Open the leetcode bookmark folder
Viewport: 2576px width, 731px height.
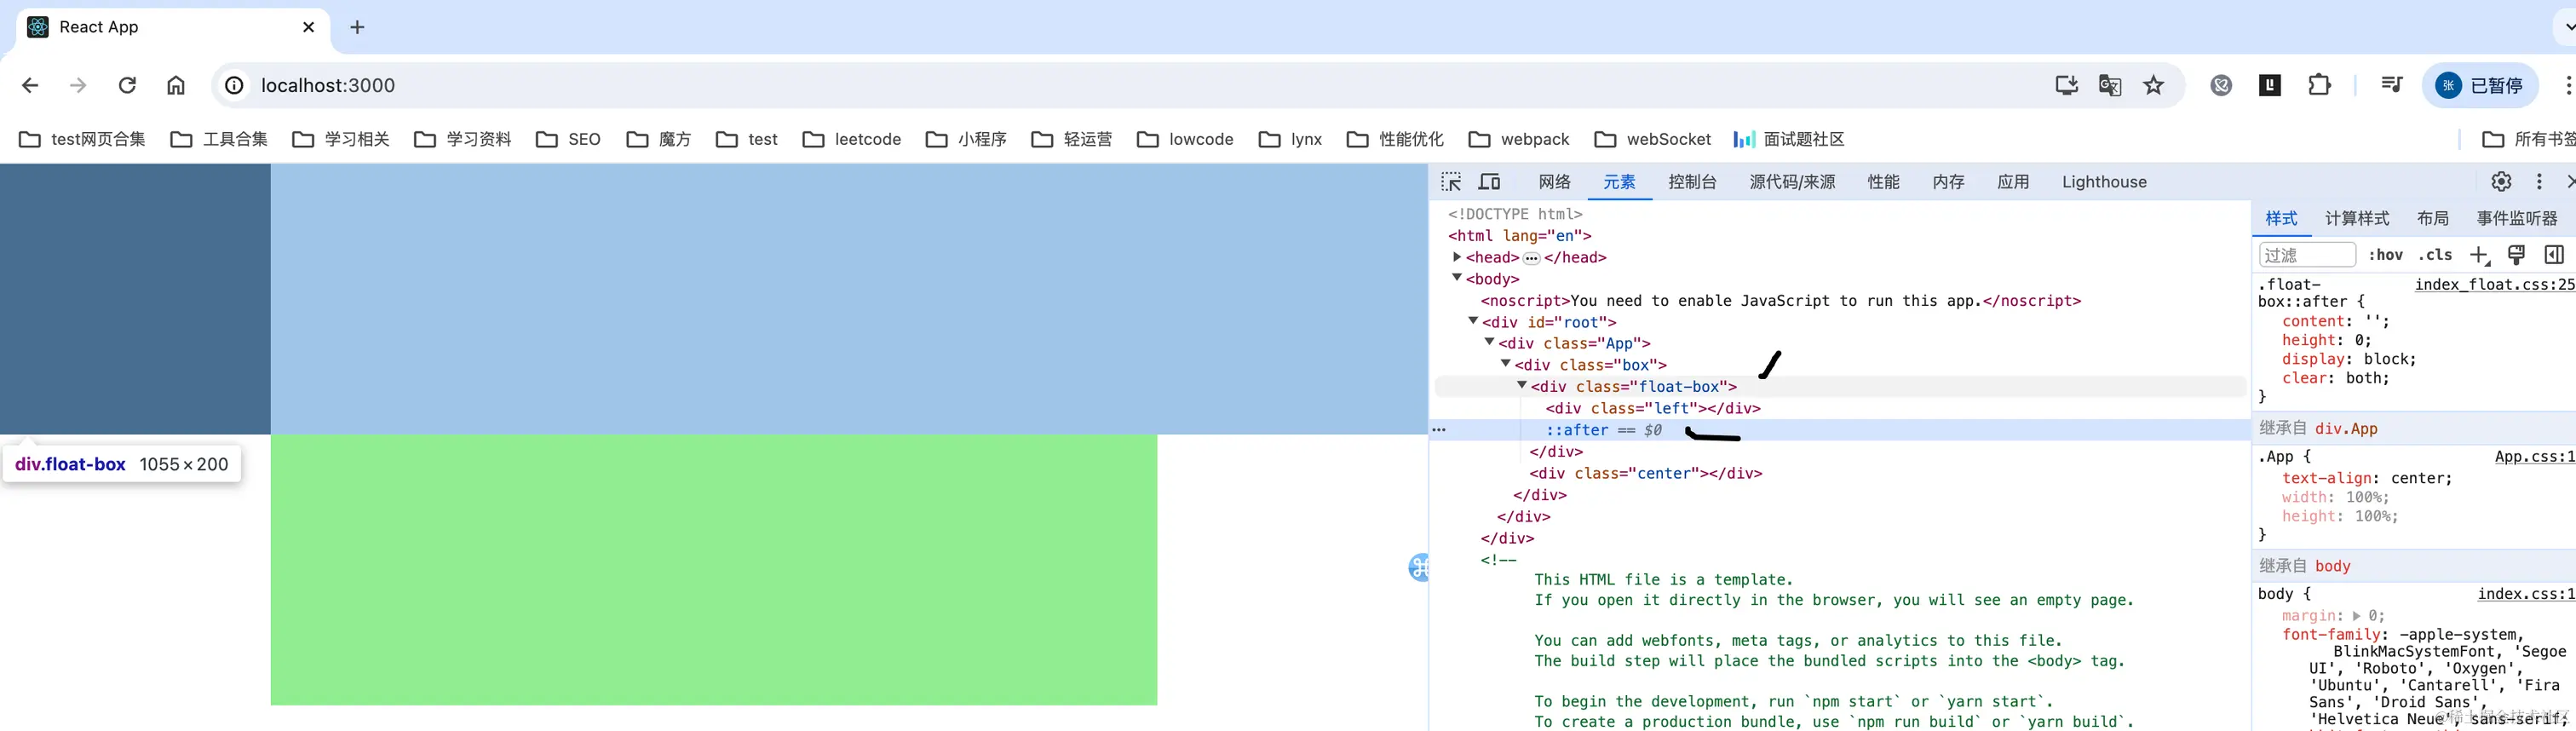tap(853, 139)
